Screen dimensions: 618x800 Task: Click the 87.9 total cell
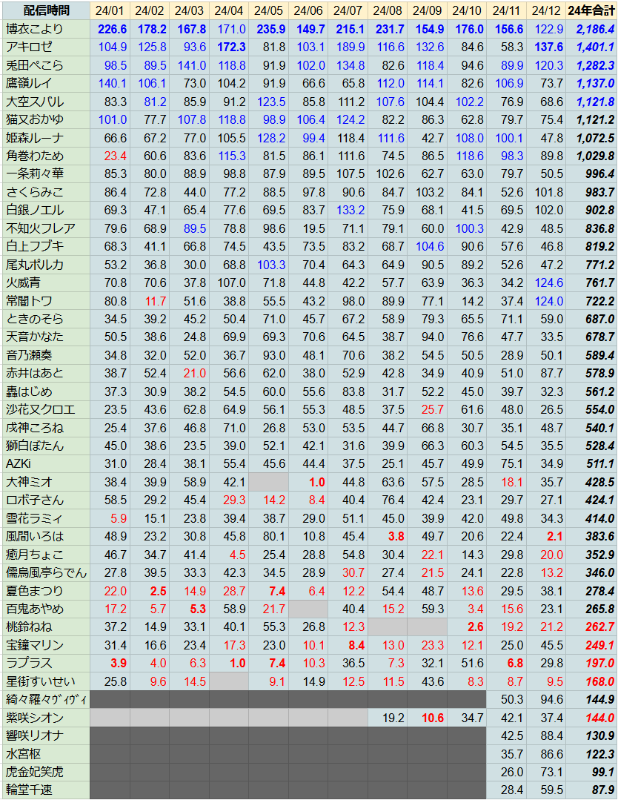[591, 790]
